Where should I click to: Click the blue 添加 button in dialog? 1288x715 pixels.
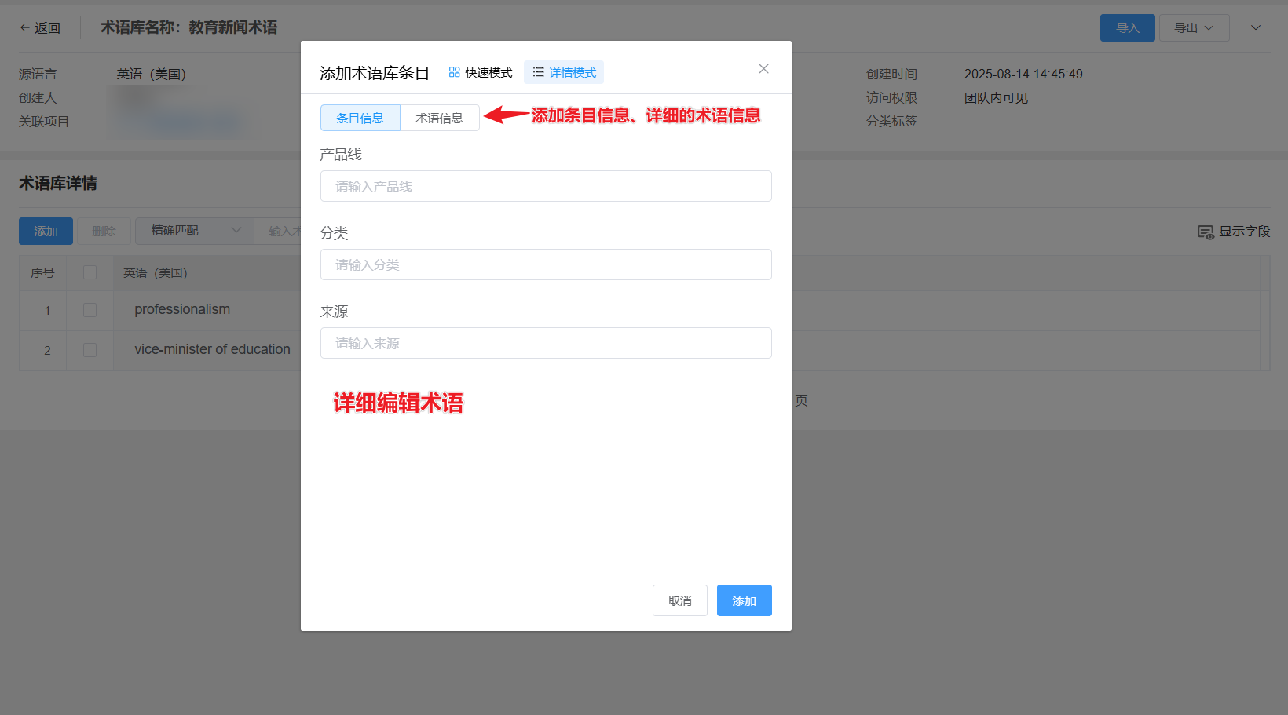click(744, 600)
